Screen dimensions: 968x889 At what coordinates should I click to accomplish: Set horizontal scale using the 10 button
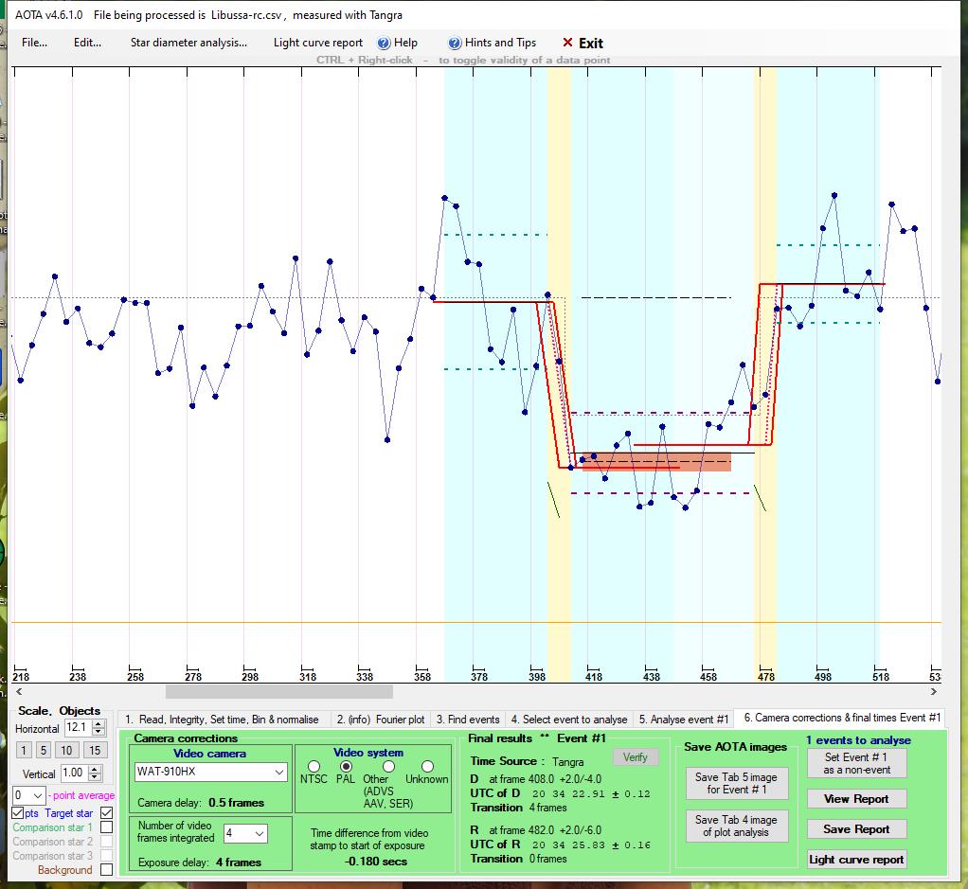(x=66, y=750)
